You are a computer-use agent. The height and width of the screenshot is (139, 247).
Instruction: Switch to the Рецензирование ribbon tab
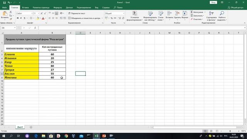84,7
